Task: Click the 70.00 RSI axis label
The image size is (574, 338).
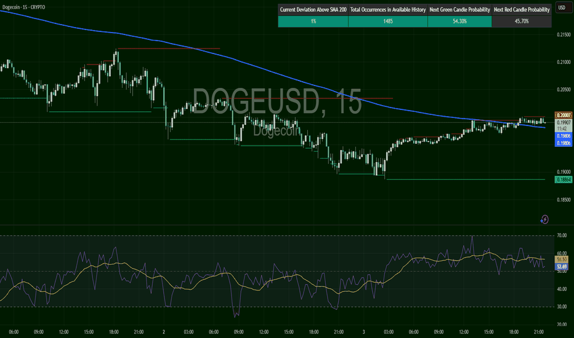Action: (562, 236)
